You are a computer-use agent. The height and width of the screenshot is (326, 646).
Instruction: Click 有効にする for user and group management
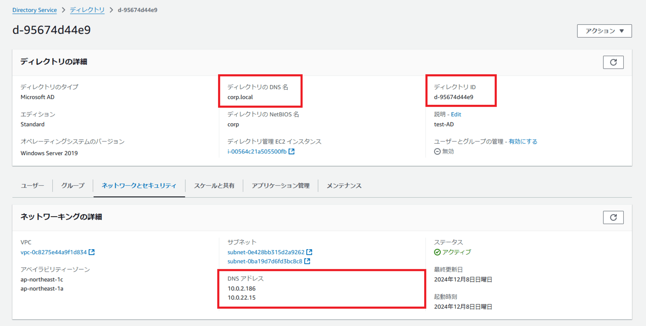523,141
